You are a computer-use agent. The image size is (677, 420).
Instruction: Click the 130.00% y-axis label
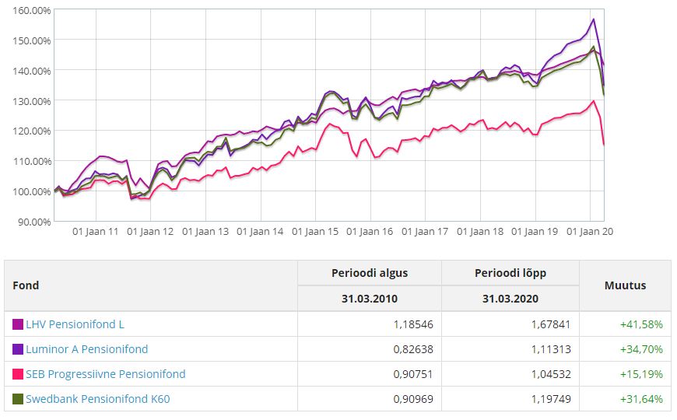32,101
